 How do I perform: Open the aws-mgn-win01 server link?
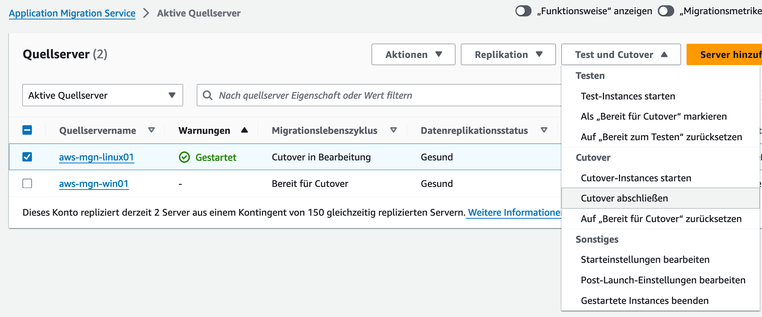pos(94,184)
